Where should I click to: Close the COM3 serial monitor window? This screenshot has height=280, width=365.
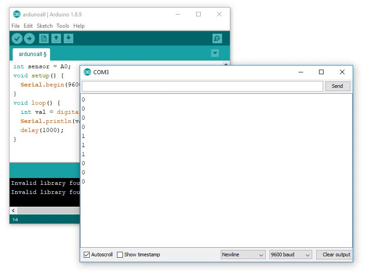tap(342, 72)
